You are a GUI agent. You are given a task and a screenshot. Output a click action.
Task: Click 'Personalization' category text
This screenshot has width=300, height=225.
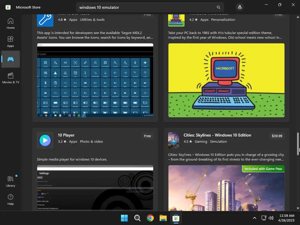click(223, 20)
